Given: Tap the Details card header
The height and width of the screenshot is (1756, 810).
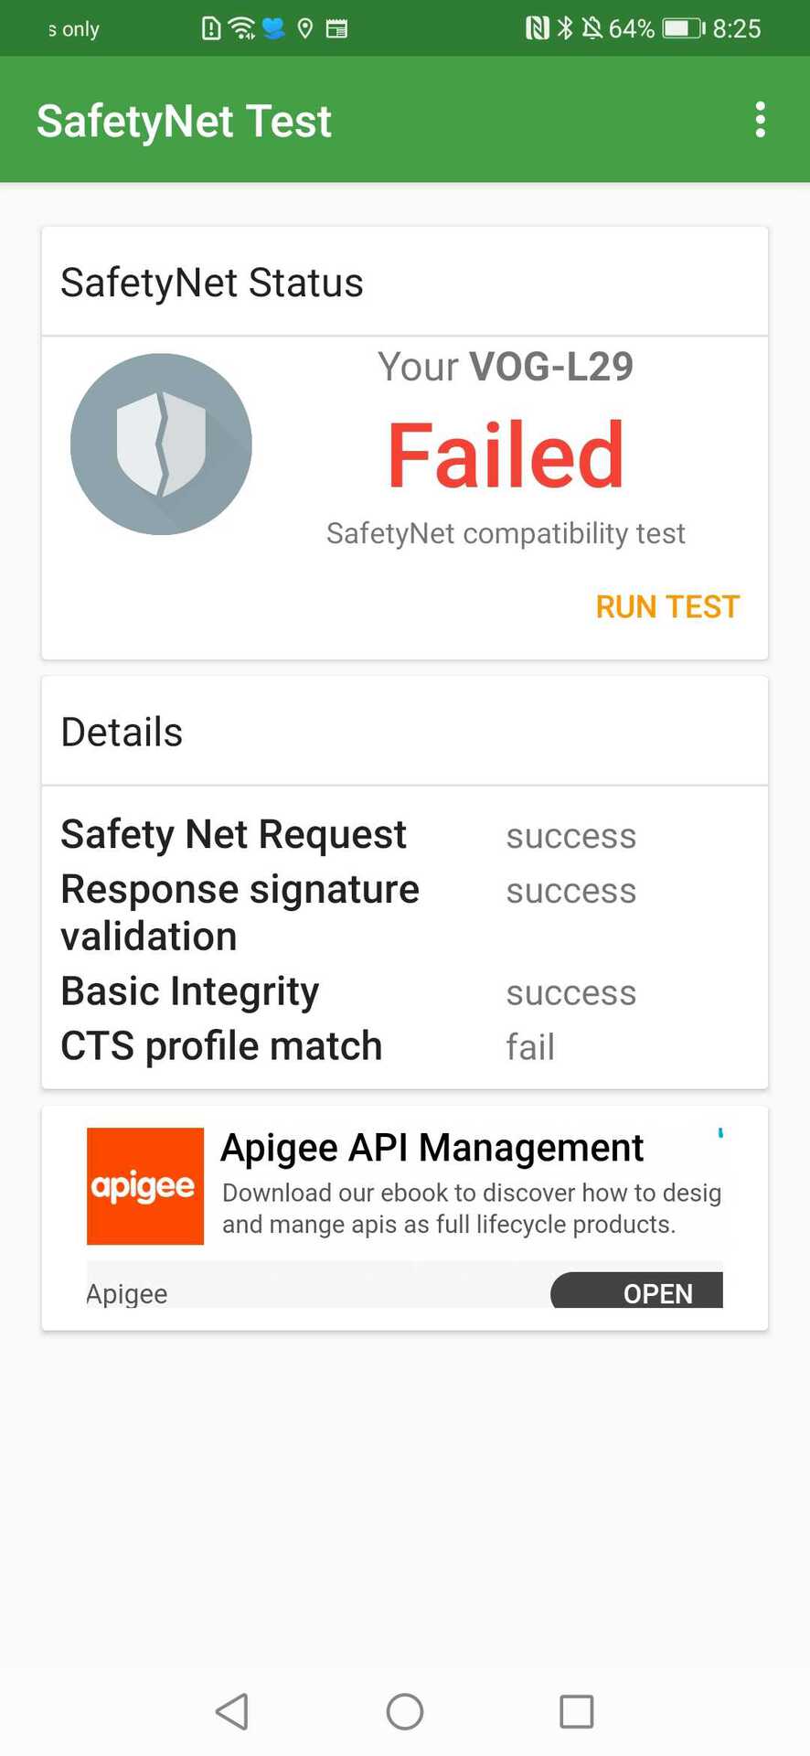Looking at the screenshot, I should (x=404, y=732).
